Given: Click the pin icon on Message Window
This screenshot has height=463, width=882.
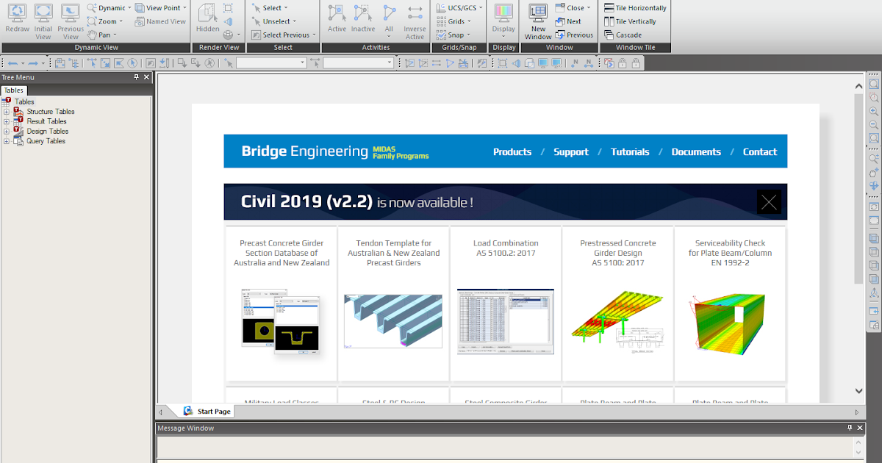Looking at the screenshot, I should coord(850,428).
